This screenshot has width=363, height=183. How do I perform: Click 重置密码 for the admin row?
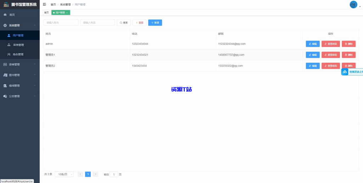click(331, 44)
